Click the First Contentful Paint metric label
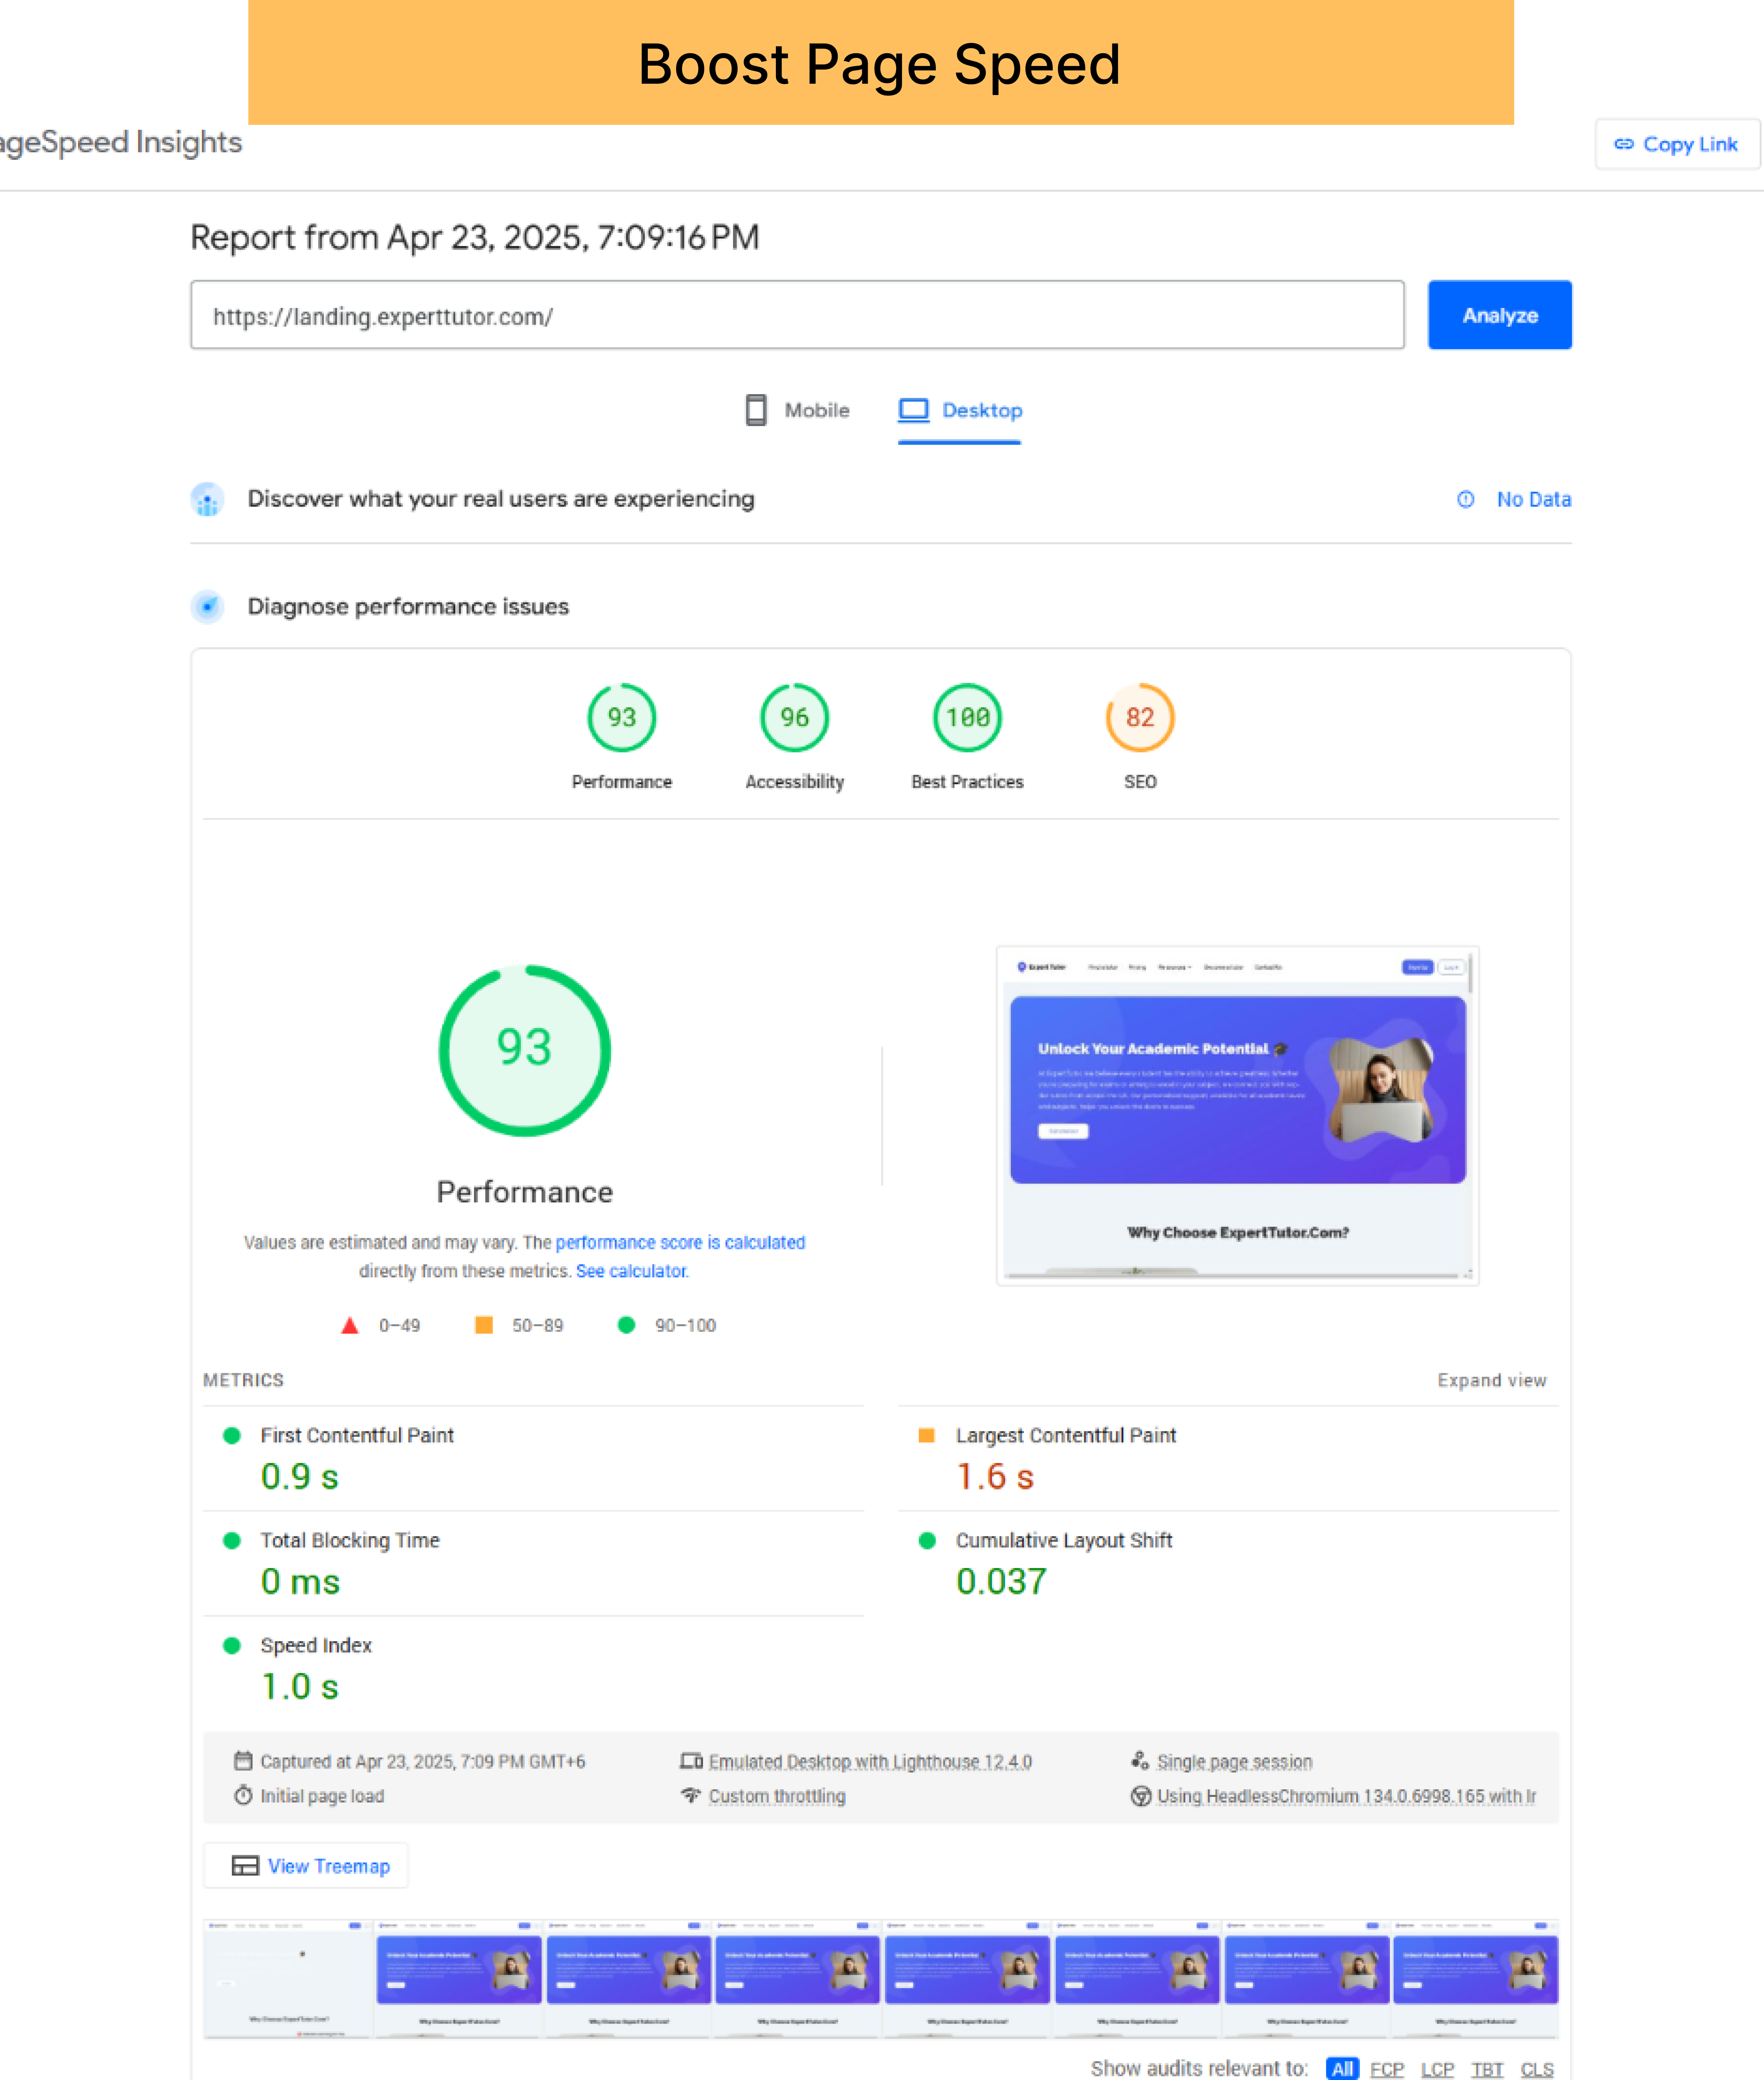 point(357,1435)
